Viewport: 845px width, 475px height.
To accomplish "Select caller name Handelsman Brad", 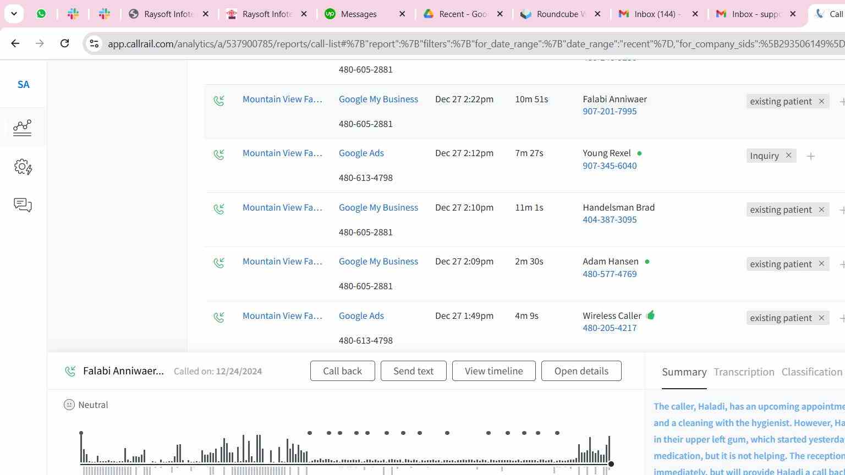I will (618, 207).
